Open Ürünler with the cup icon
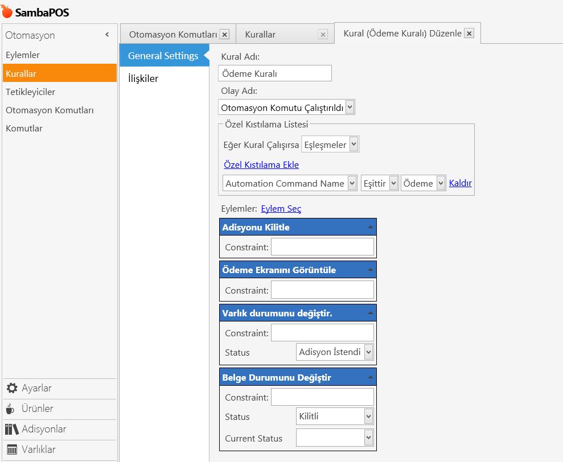563x462 pixels. (x=11, y=409)
